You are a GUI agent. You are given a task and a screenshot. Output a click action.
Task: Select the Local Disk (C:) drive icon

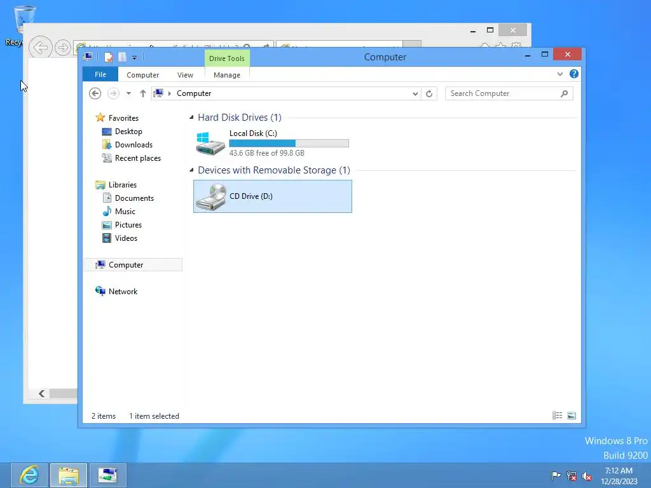[210, 144]
